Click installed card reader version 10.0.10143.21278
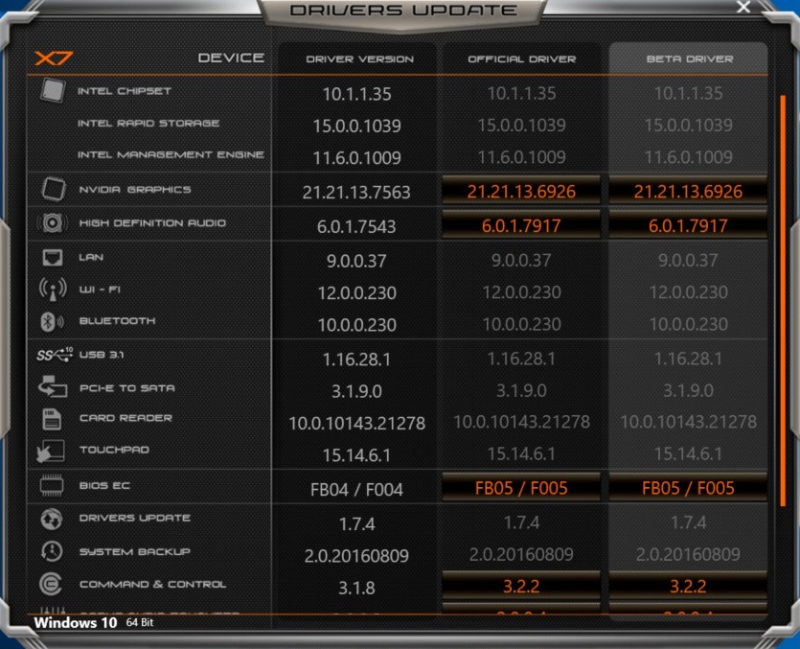800x649 pixels. pos(356,423)
